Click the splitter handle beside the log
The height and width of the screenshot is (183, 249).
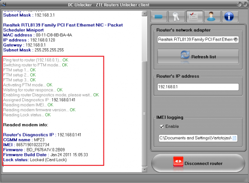144,113
